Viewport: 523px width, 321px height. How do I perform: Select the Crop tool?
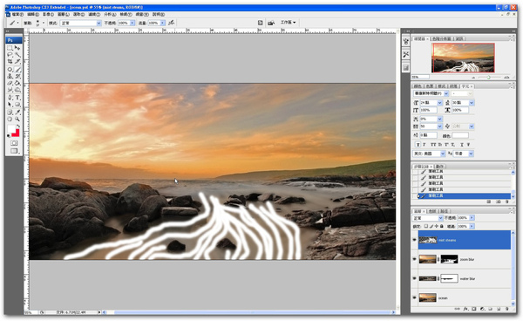tap(10, 62)
